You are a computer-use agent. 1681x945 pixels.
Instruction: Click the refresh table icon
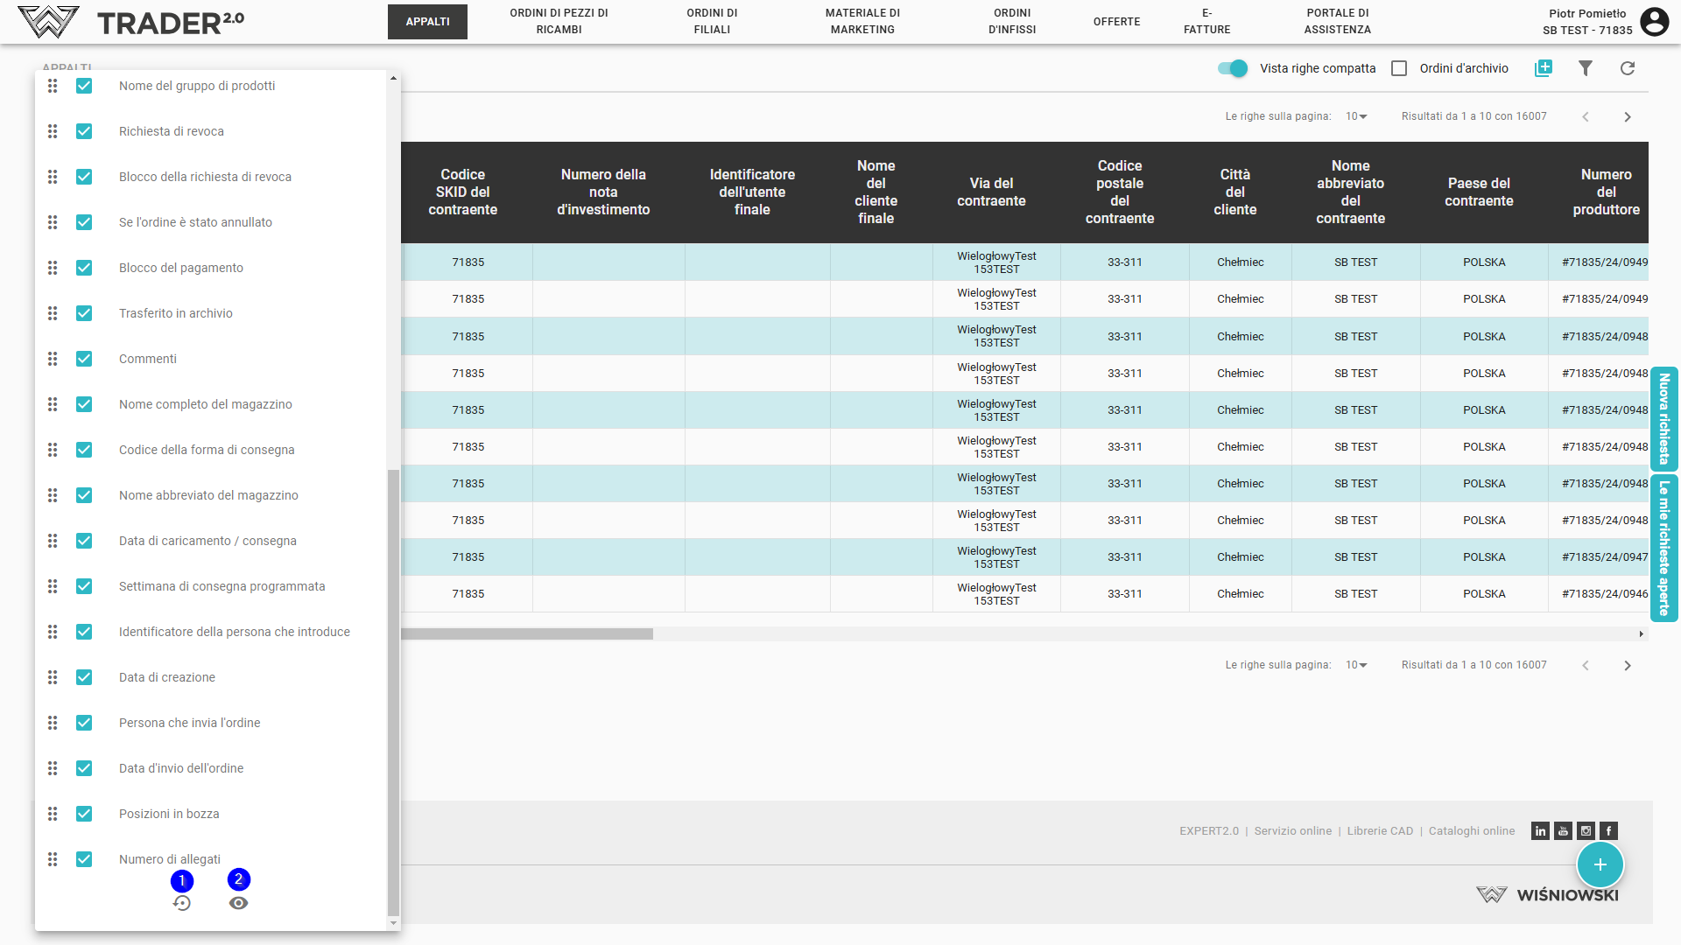coord(1627,68)
